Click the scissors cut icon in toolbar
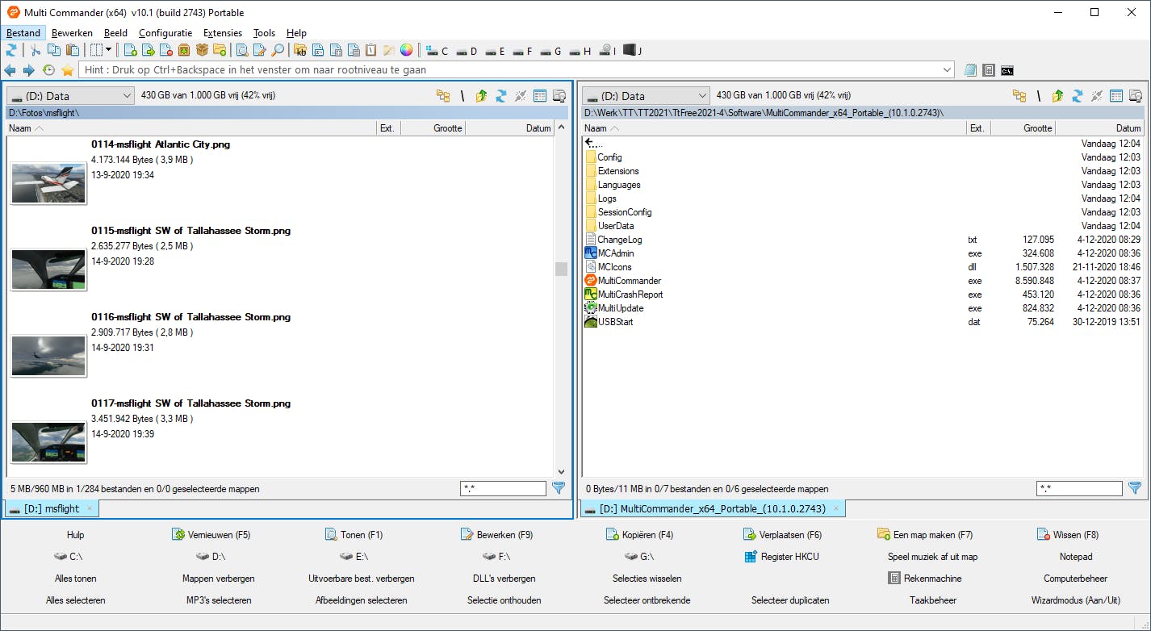The height and width of the screenshot is (631, 1151). pyautogui.click(x=36, y=51)
